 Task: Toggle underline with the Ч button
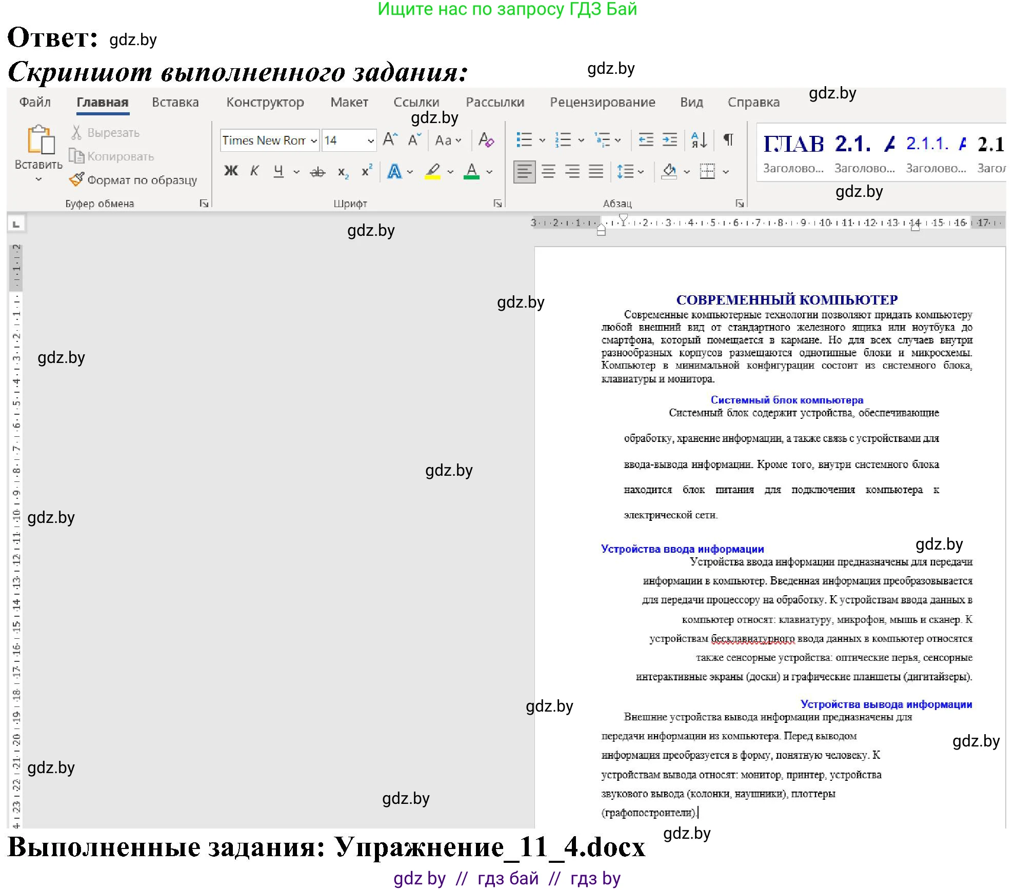pos(277,171)
